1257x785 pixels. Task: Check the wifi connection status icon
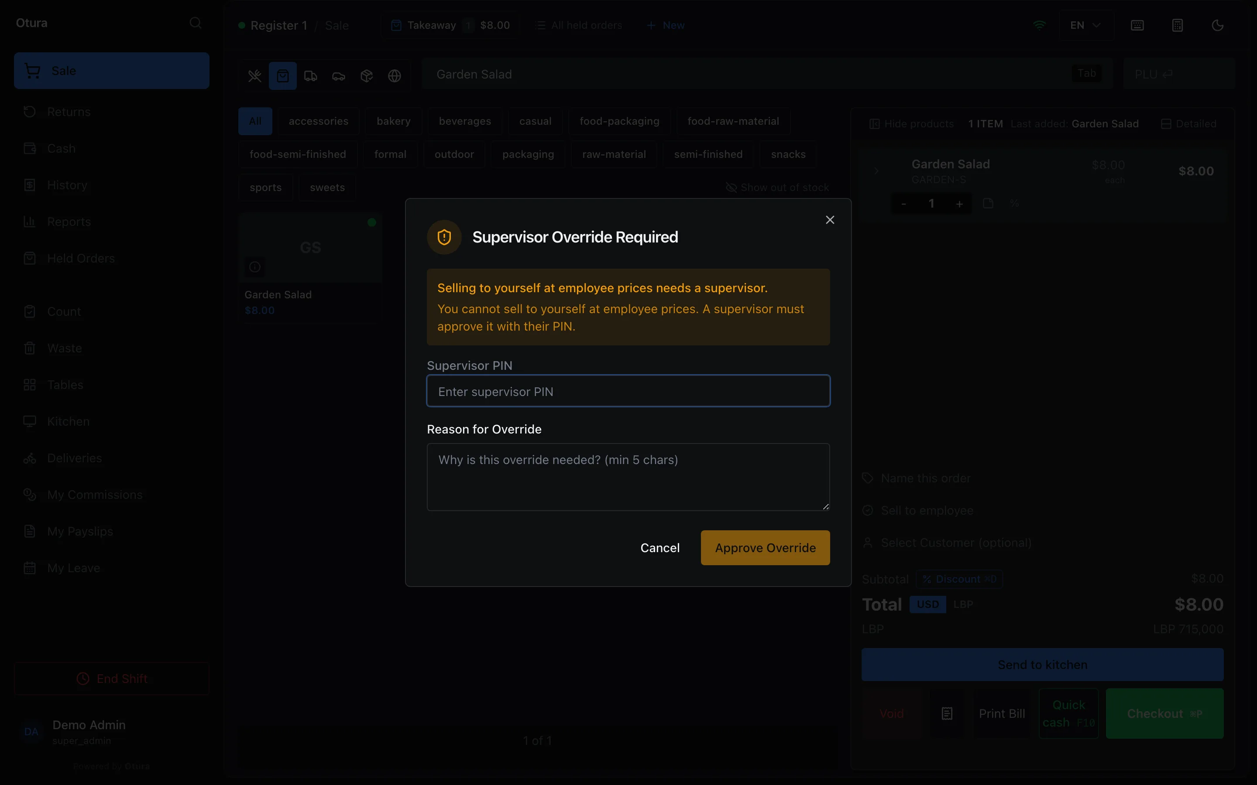pyautogui.click(x=1039, y=25)
